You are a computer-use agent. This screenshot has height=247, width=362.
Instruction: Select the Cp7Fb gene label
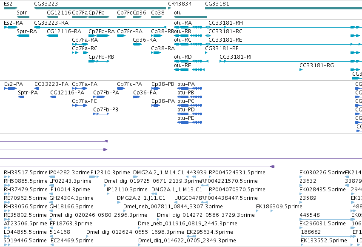[x=97, y=13]
